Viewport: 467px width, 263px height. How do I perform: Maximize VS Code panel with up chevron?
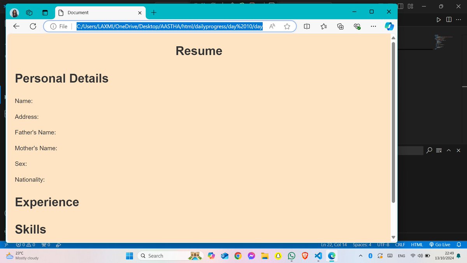449,150
